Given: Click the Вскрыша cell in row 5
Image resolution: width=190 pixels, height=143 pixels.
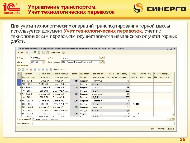Looking at the screenshot, I should [x=85, y=107].
